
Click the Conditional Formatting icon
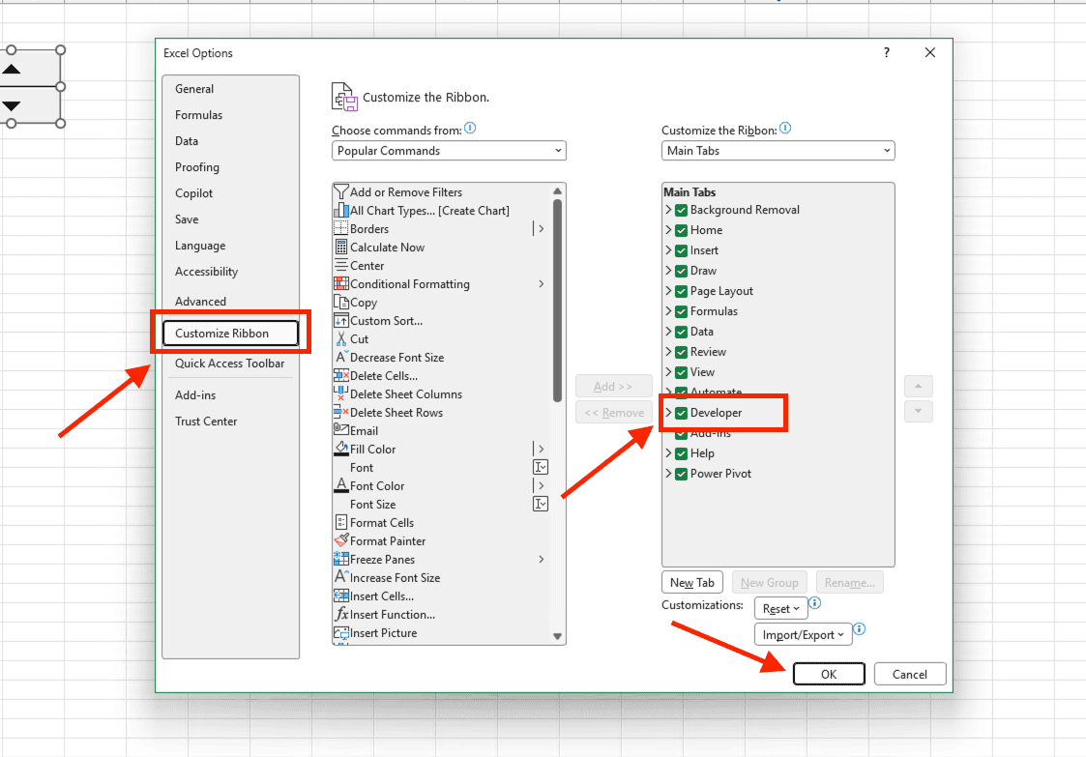(x=340, y=284)
